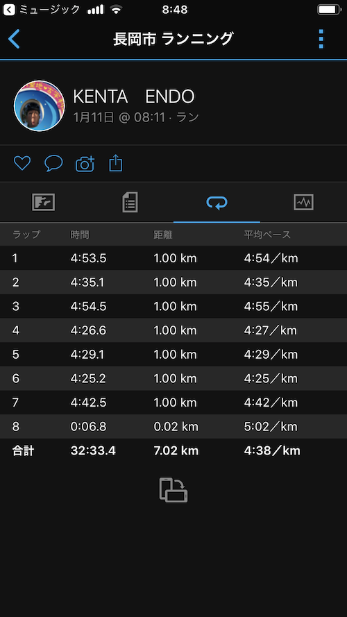Select the lap 8 row showing 0:06.8
The height and width of the screenshot is (617, 347).
173,427
